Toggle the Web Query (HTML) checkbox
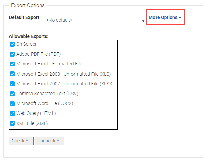This screenshot has height=165, width=208. 13,114
